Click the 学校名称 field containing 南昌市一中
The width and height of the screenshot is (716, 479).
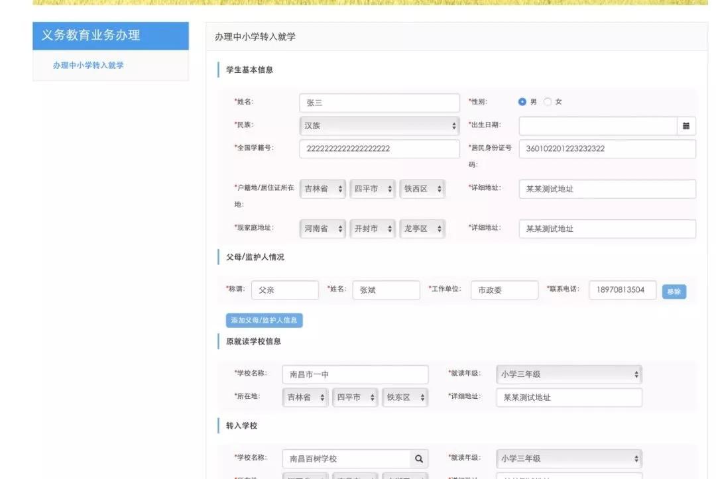tap(355, 374)
